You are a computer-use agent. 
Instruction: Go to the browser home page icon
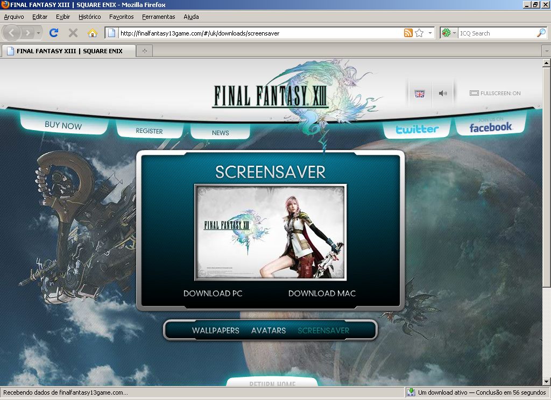pyautogui.click(x=93, y=33)
